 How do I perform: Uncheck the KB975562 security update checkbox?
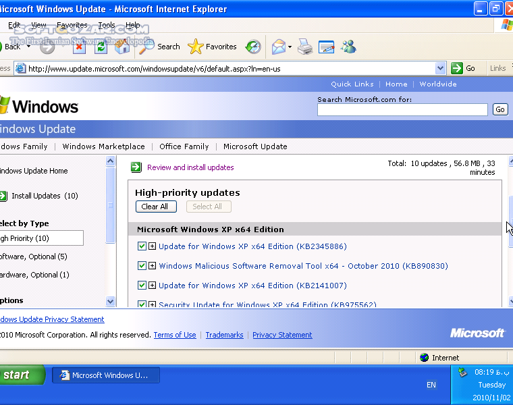pos(142,304)
